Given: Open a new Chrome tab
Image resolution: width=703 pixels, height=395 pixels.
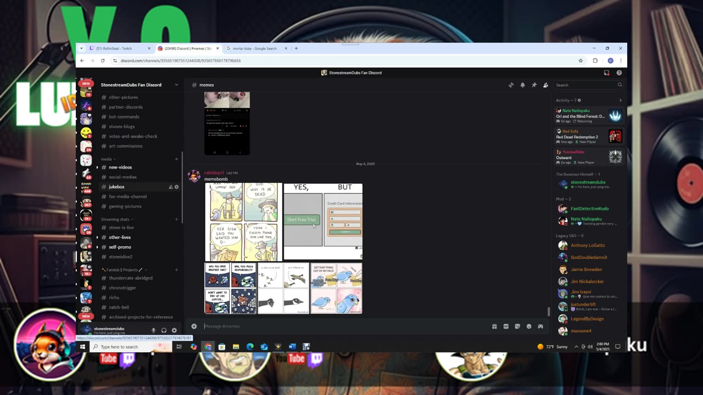Looking at the screenshot, I should (x=296, y=48).
